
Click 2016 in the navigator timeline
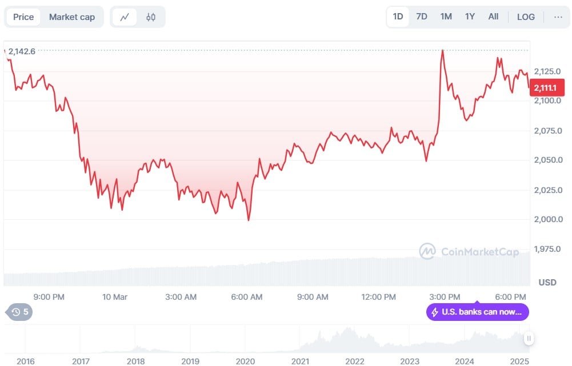(x=26, y=361)
